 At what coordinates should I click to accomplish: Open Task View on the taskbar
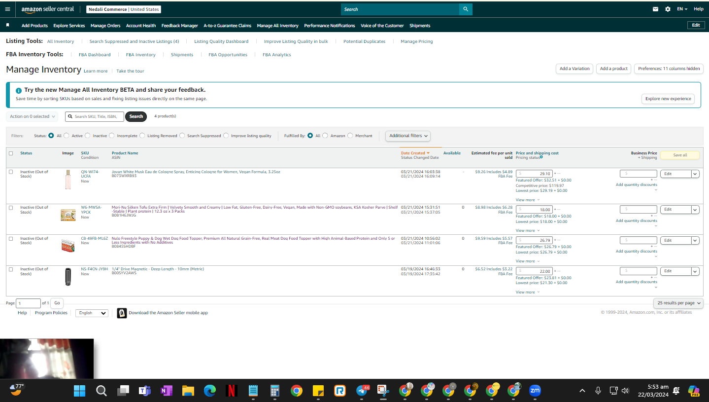tap(123, 391)
